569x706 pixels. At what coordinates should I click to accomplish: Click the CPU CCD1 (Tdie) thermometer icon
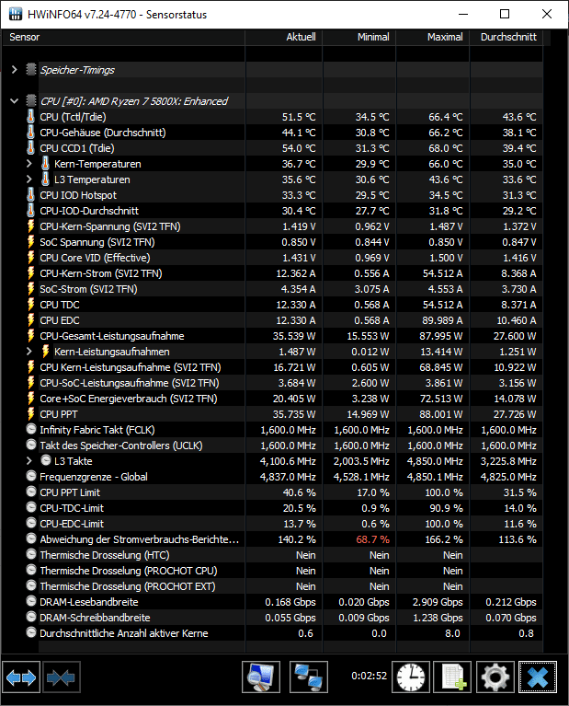click(30, 147)
